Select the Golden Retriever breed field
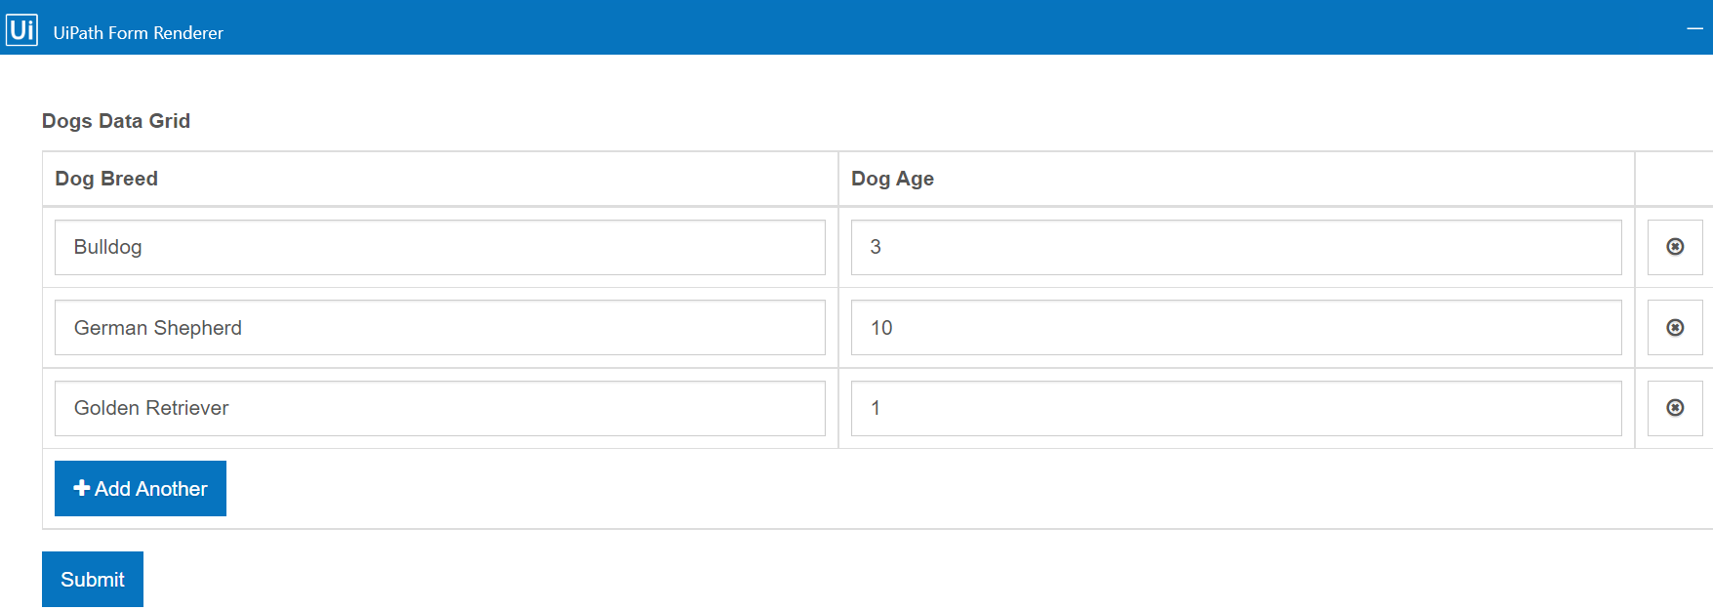This screenshot has height=610, width=1713. pos(439,408)
